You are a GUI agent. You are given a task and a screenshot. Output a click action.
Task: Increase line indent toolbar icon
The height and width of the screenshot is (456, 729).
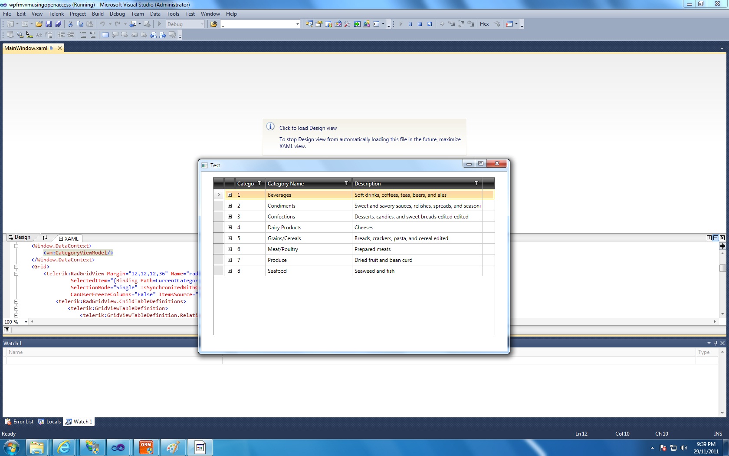[71, 35]
